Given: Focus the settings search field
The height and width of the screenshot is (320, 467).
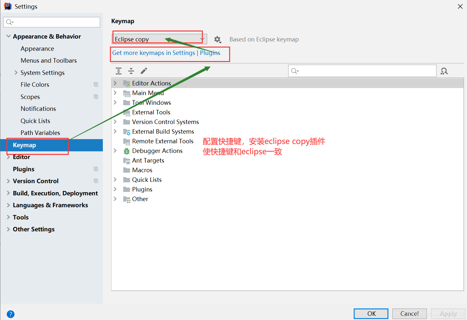Looking at the screenshot, I should [52, 22].
